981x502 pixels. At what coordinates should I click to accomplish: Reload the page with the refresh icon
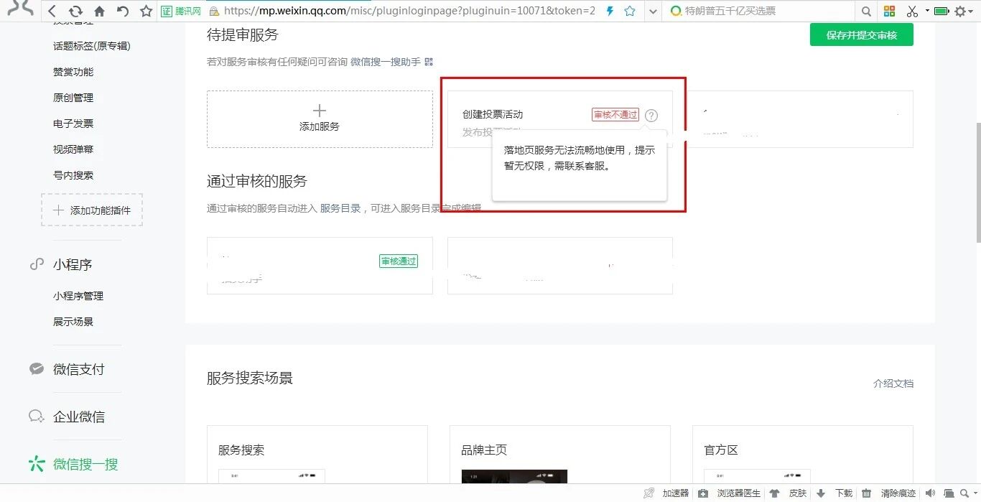coord(75,11)
